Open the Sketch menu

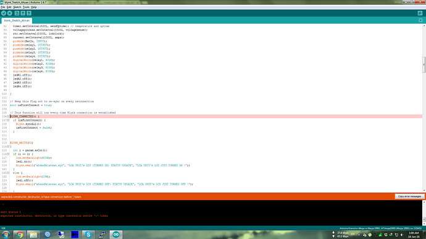click(x=17, y=7)
